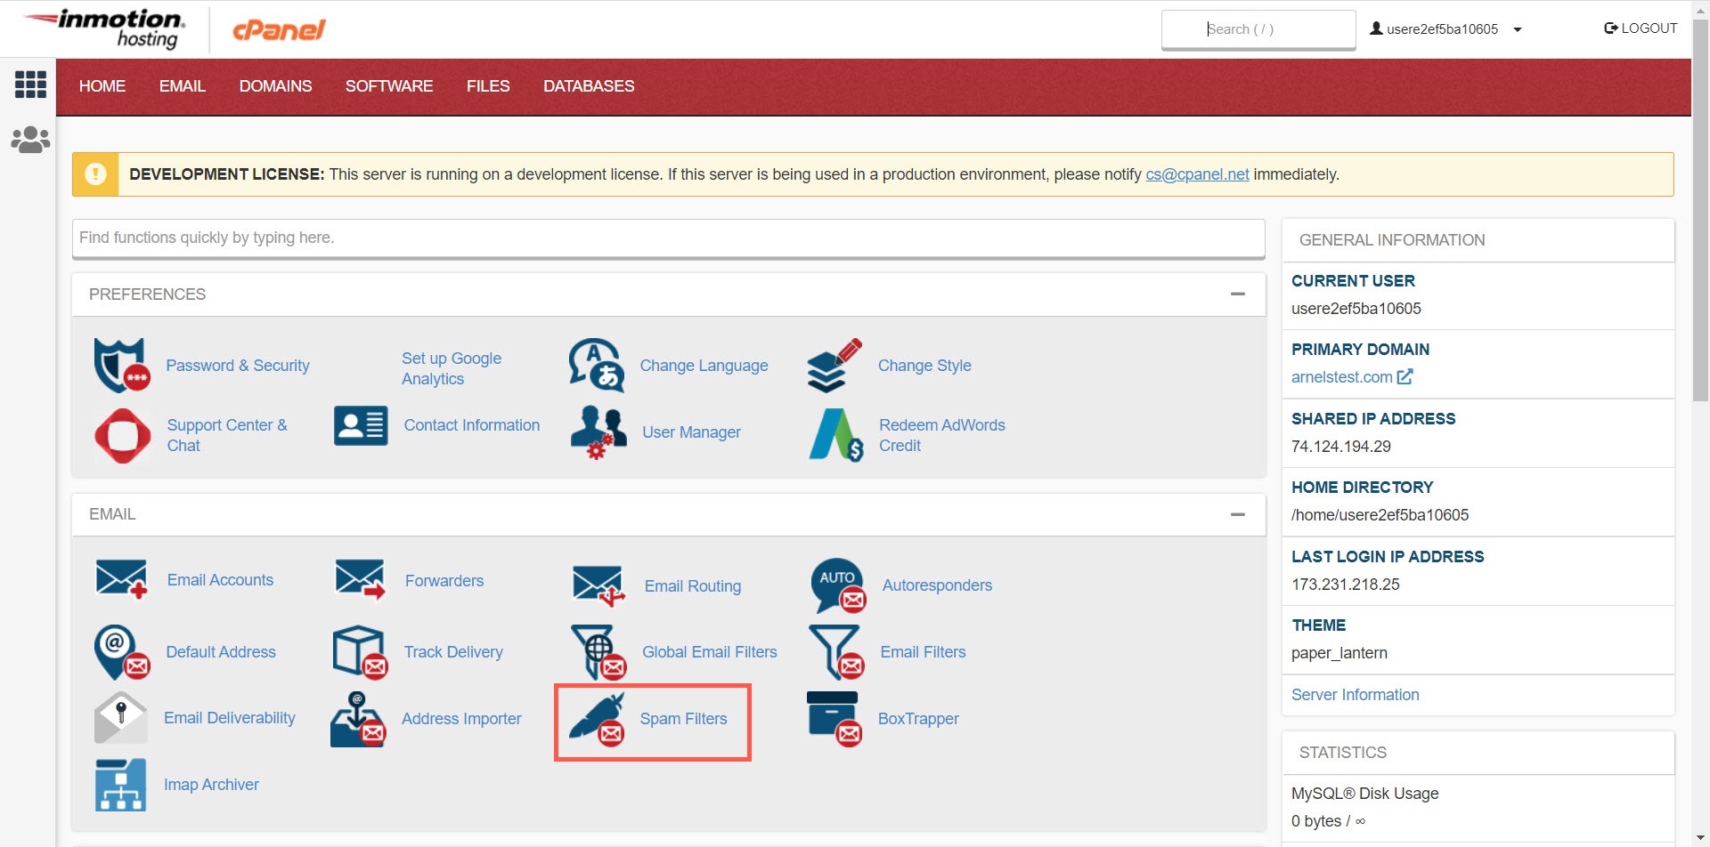The width and height of the screenshot is (1710, 847).
Task: Click the User Manager sidebar people icon
Action: tap(30, 140)
